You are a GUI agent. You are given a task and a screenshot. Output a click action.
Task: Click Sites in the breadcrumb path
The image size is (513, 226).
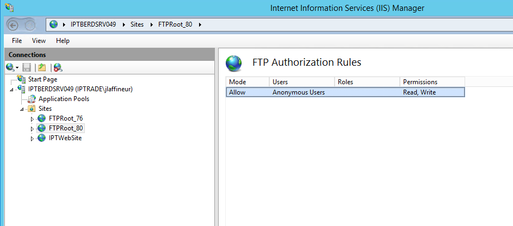[x=137, y=24]
